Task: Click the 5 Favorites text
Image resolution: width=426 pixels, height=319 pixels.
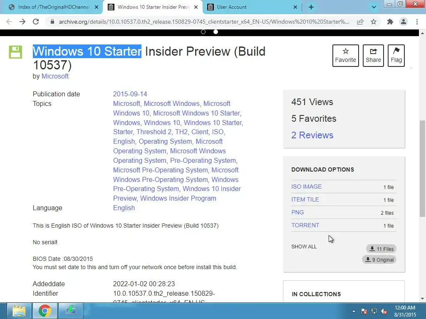Action: click(314, 118)
